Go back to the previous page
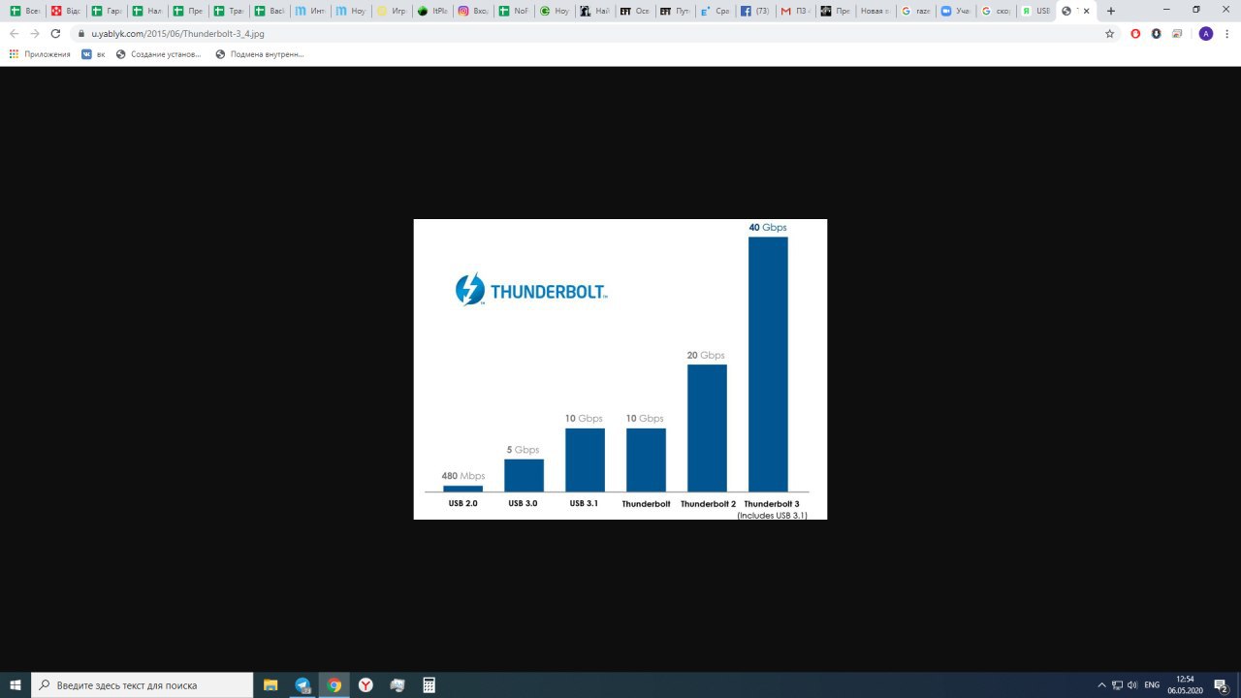Screen dimensions: 1241x698 [14, 33]
